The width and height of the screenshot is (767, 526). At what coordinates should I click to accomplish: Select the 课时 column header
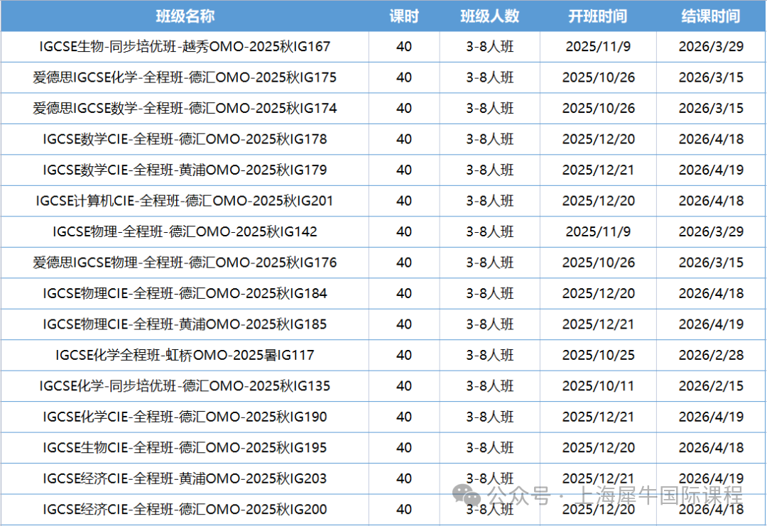(x=404, y=16)
